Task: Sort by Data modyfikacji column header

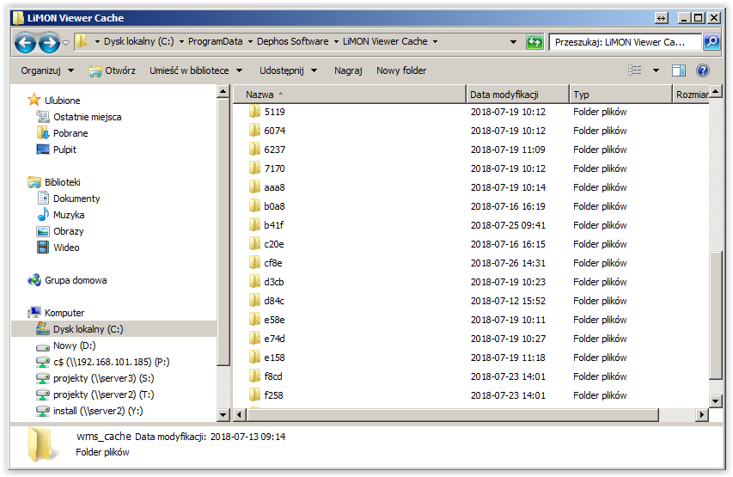Action: click(x=518, y=95)
